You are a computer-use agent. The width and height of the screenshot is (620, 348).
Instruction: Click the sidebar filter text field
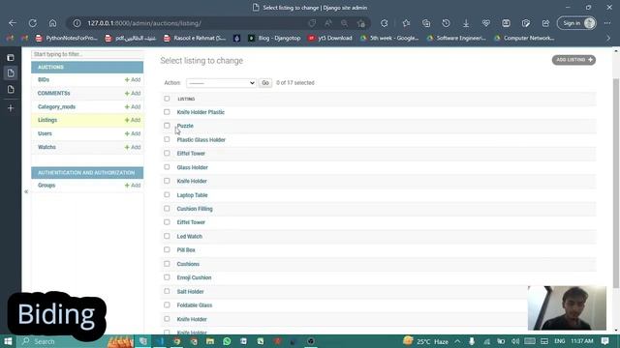[x=87, y=54]
